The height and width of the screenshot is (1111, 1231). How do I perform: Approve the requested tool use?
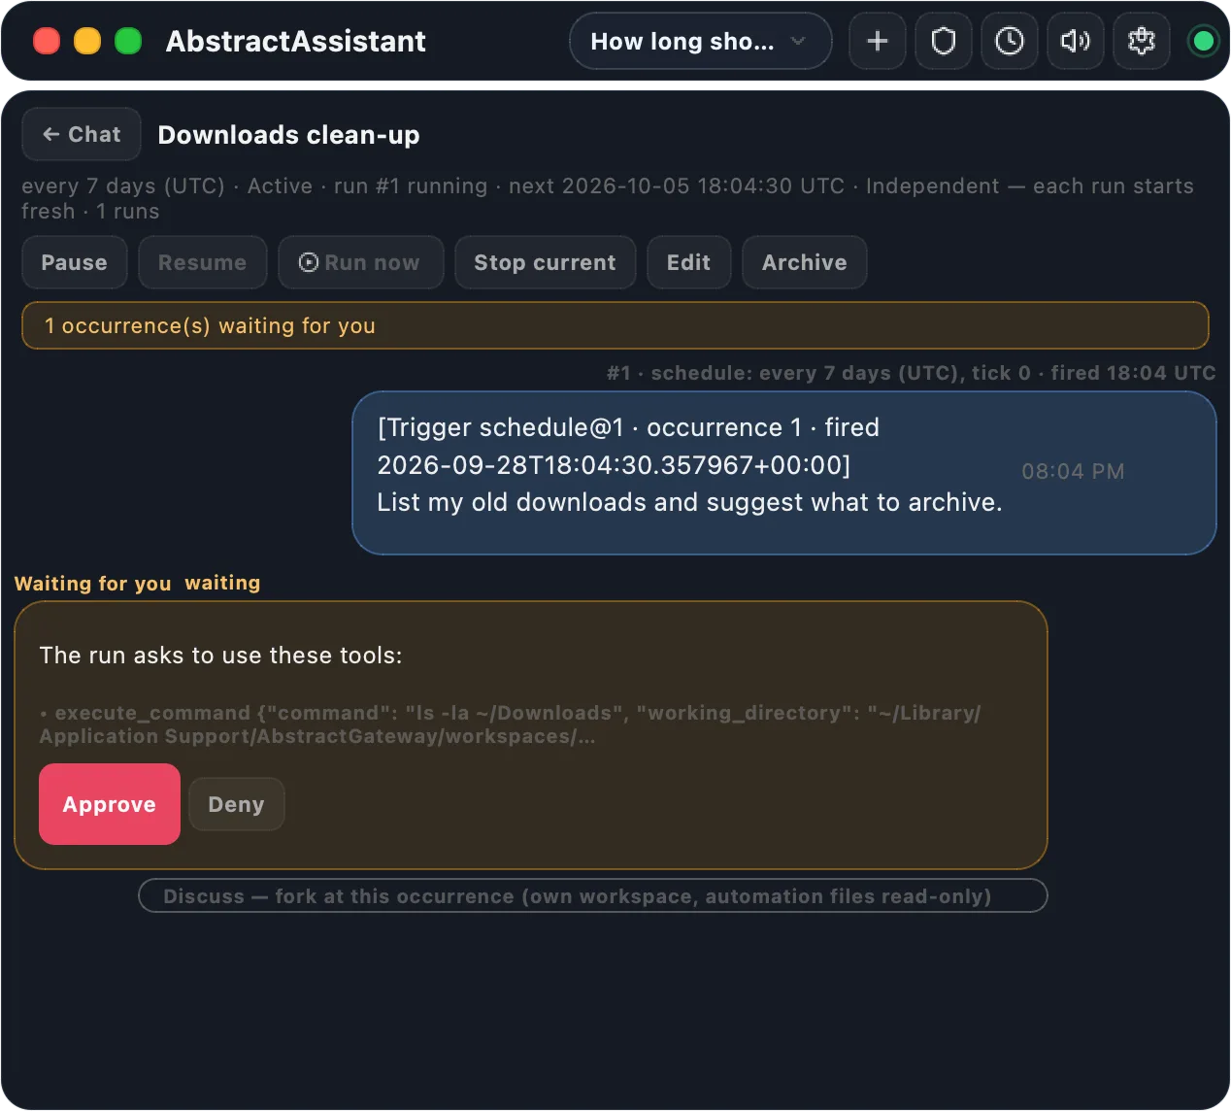pyautogui.click(x=110, y=804)
